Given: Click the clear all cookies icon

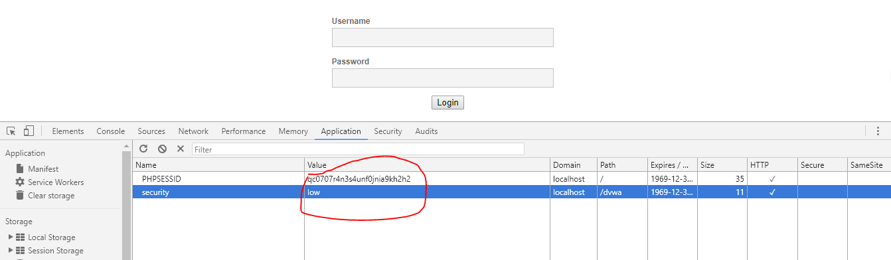Looking at the screenshot, I should point(162,149).
